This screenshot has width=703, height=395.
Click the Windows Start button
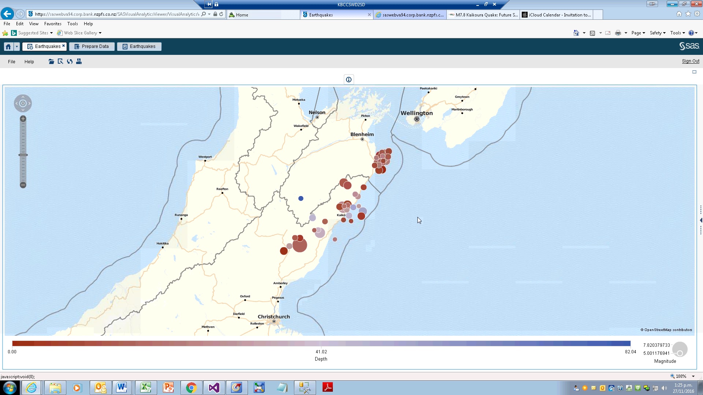[10, 388]
